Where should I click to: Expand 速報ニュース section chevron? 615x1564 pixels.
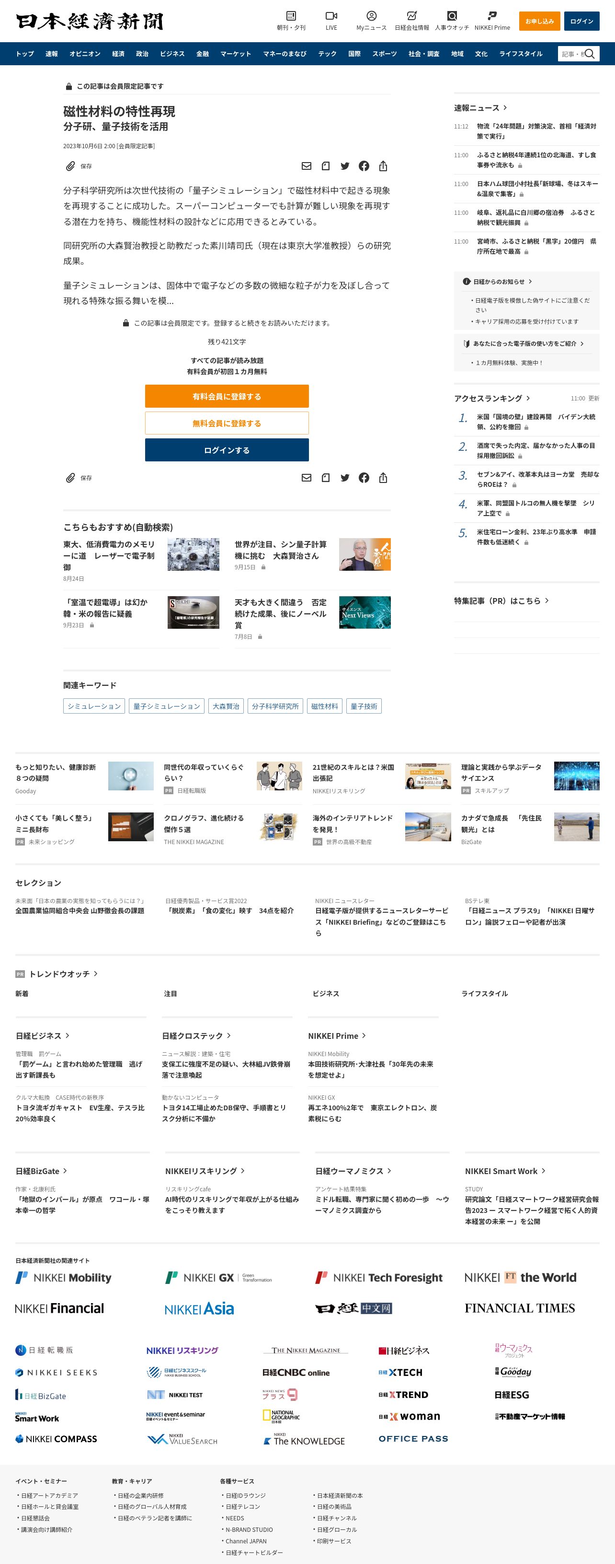505,107
